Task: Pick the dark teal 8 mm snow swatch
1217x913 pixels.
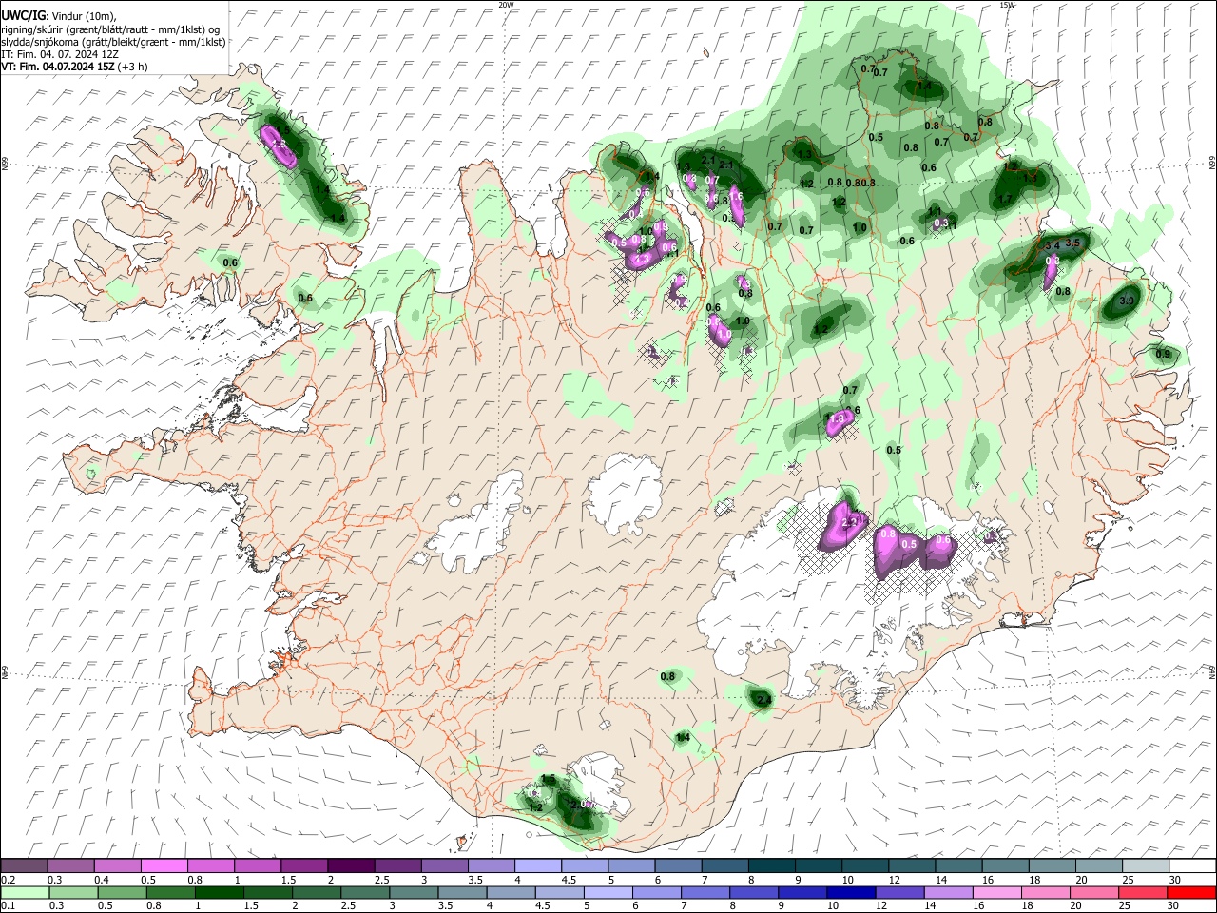Action: pyautogui.click(x=773, y=865)
